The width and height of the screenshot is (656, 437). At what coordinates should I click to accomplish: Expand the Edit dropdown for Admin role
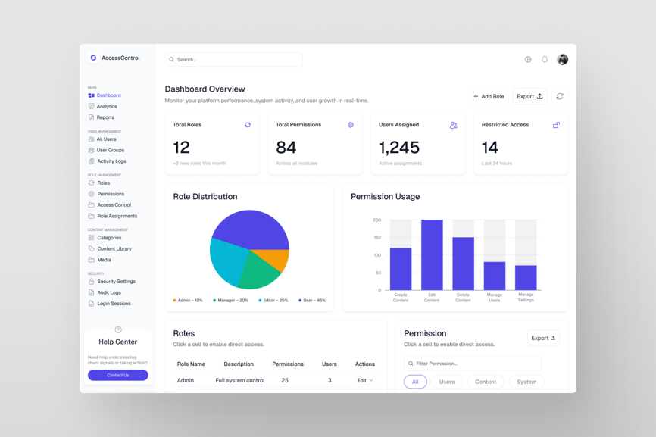tap(365, 380)
